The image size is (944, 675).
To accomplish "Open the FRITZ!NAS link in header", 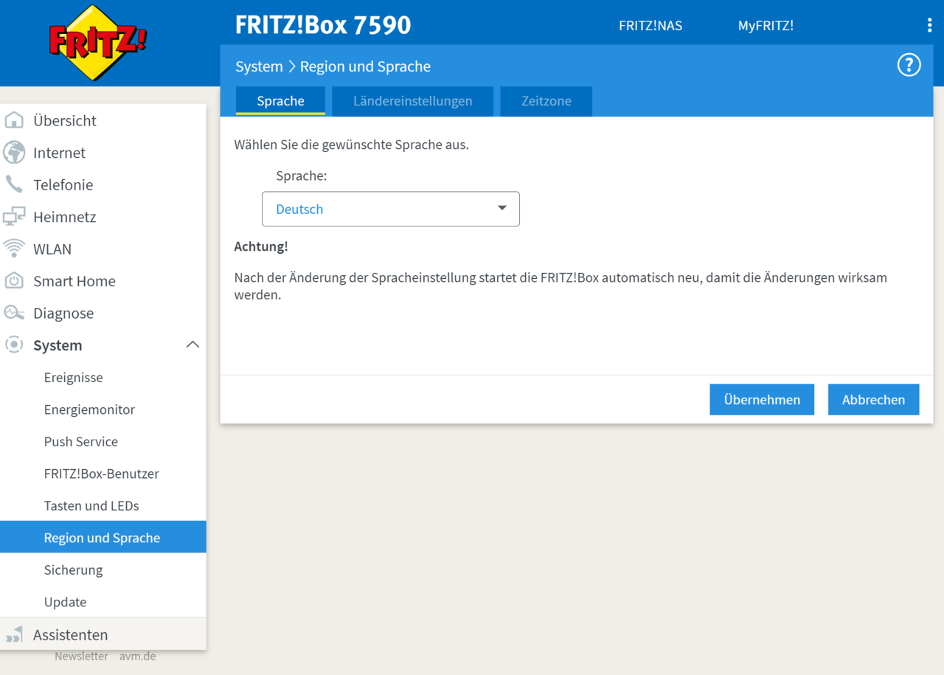I will tap(650, 26).
